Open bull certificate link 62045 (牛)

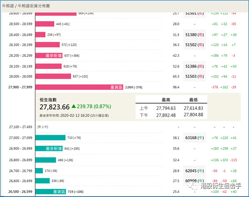point(194,171)
